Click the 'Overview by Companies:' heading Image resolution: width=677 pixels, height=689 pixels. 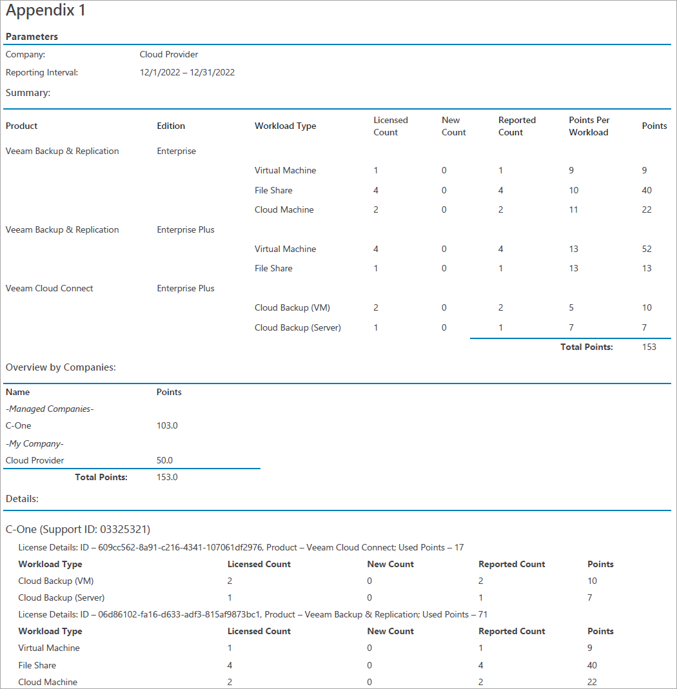(61, 367)
